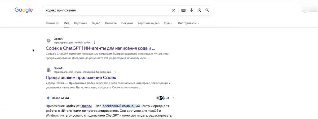This screenshot has width=318, height=119.
Task: Click snippet Codex в ChatGPT помогает инженерным командам
Action: pyautogui.click(x=107, y=56)
